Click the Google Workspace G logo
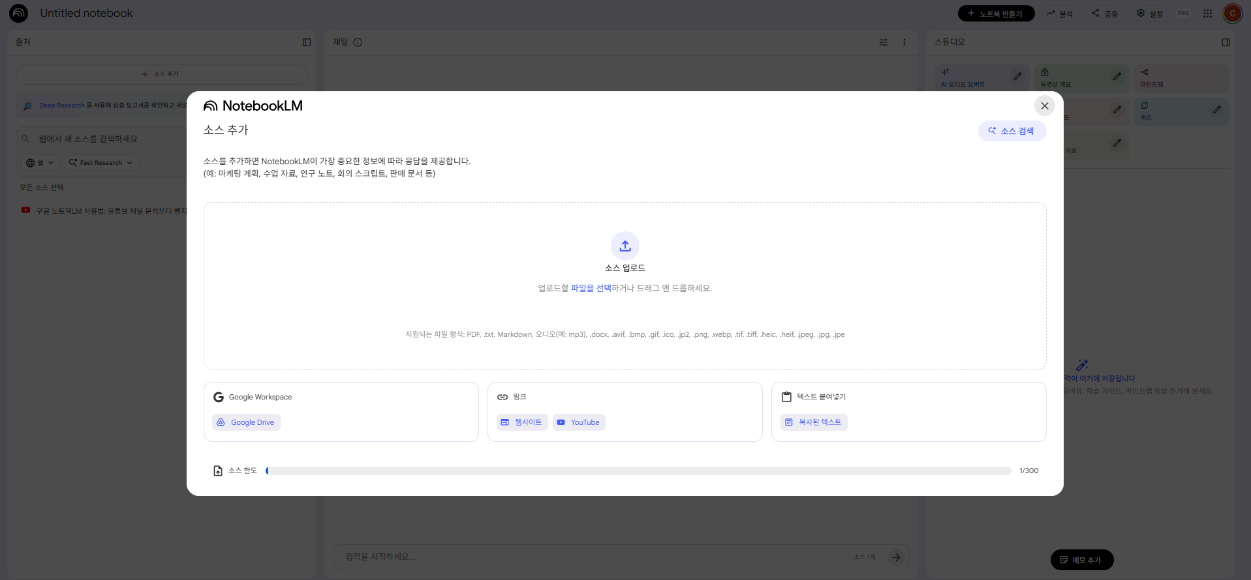This screenshot has width=1251, height=580. point(219,397)
